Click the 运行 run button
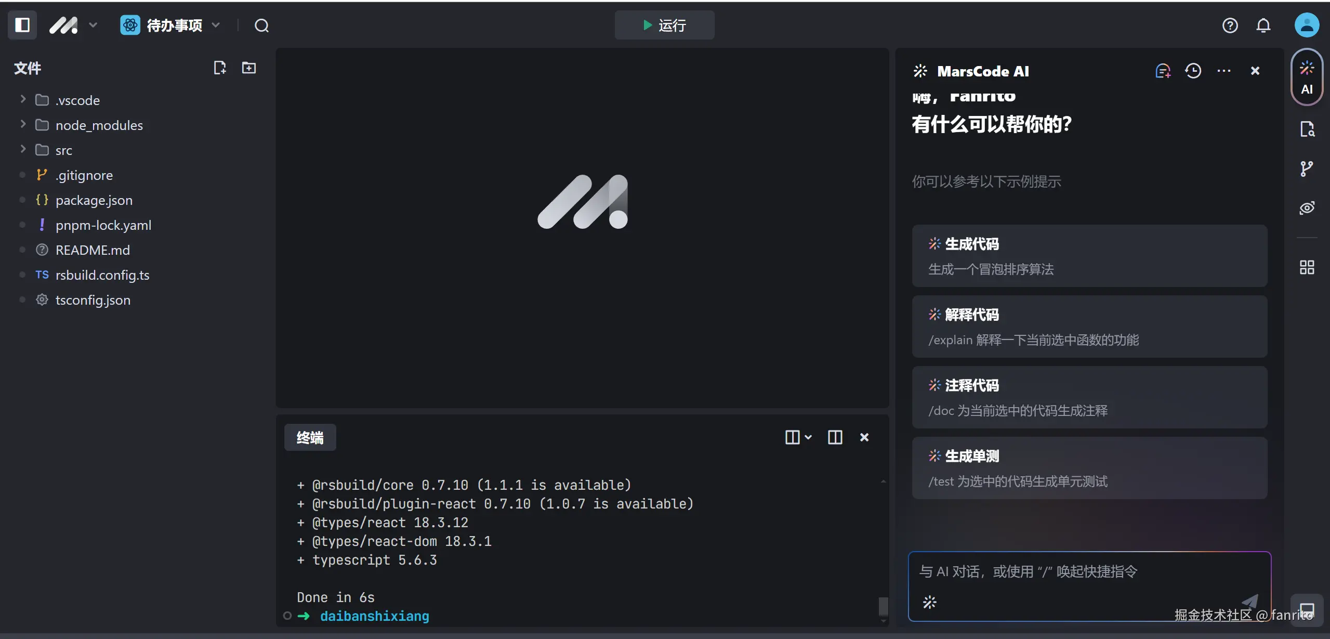Screen dimensions: 1330x639 pyautogui.click(x=664, y=25)
